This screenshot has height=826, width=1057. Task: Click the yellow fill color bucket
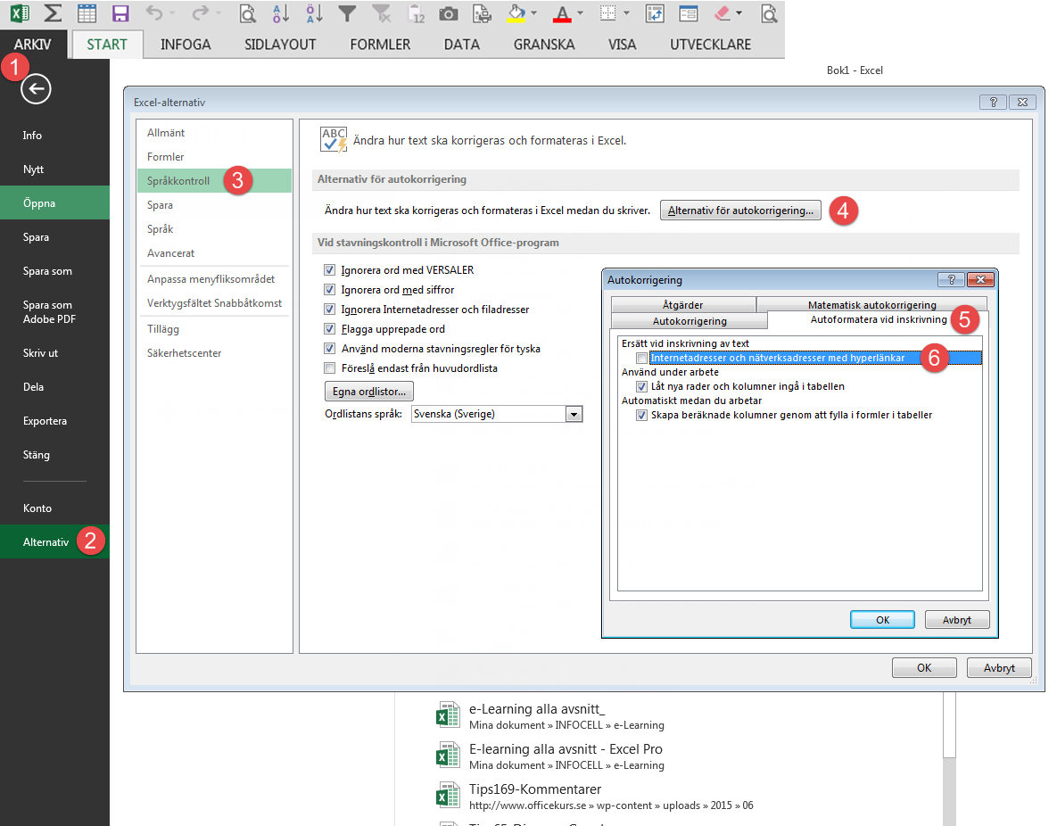(515, 13)
